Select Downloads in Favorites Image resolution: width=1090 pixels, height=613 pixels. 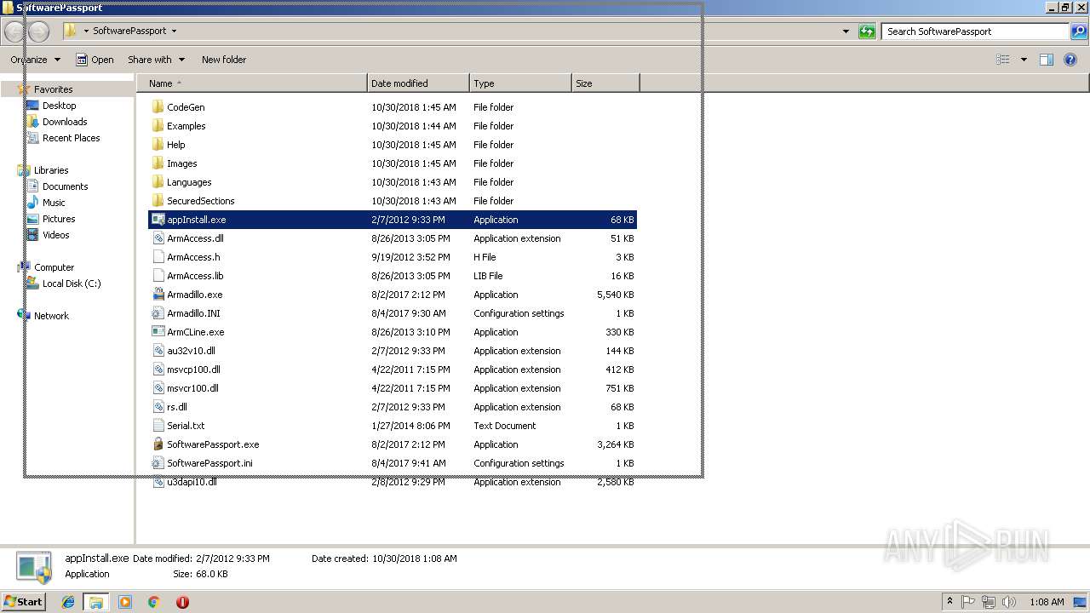click(x=65, y=122)
